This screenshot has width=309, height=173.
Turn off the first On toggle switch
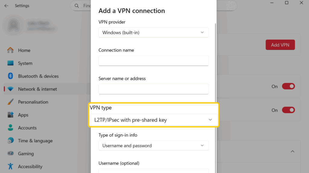click(288, 86)
